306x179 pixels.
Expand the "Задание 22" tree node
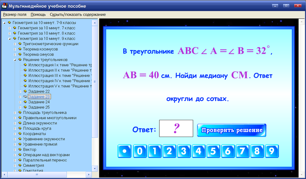[x=20, y=91]
